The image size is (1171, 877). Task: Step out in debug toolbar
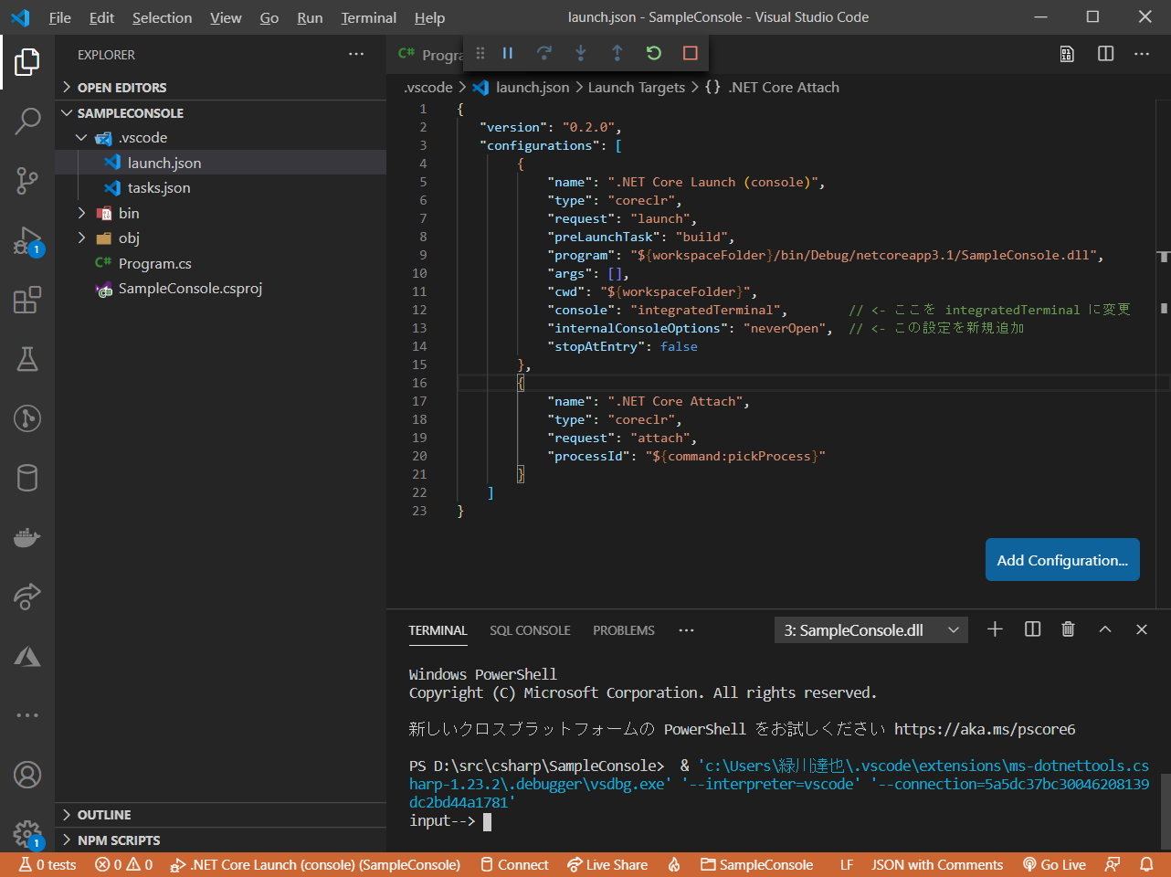pos(617,54)
